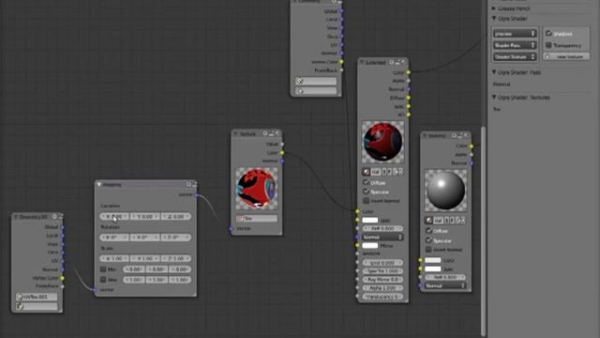
Task: Click UV output socket of Geometry.00 node
Action: pos(63,261)
